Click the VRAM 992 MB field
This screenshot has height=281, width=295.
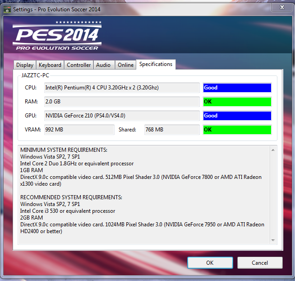(x=79, y=130)
